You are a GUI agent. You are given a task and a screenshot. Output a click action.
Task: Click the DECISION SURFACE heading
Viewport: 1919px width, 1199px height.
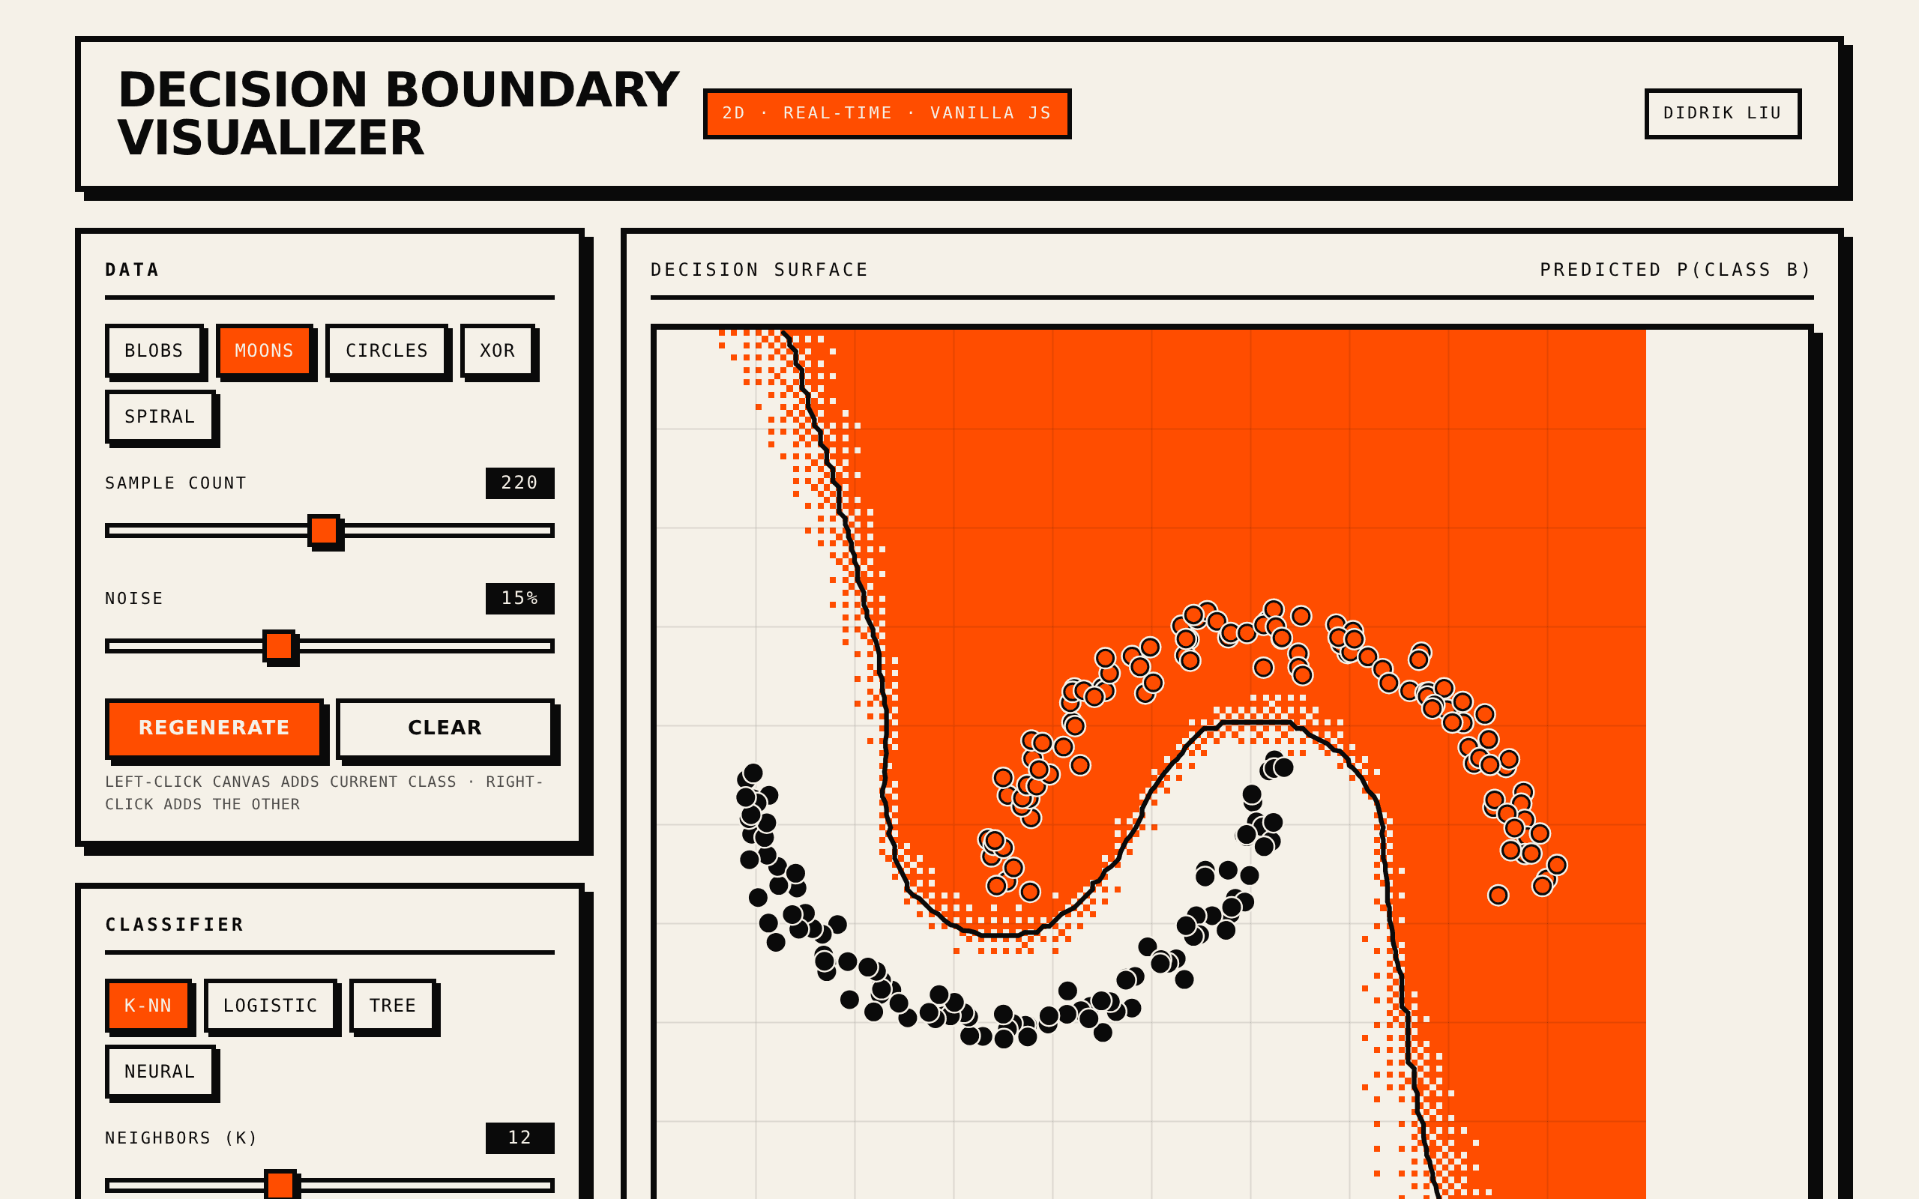[x=759, y=270]
